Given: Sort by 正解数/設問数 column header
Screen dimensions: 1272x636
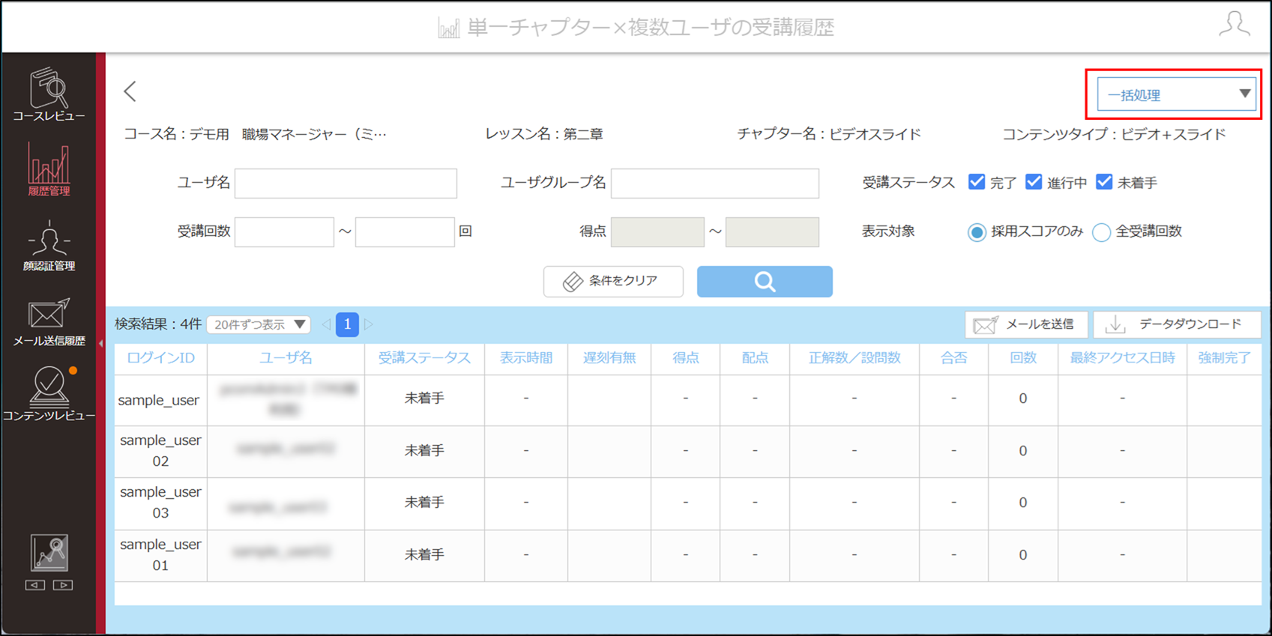Looking at the screenshot, I should [854, 358].
